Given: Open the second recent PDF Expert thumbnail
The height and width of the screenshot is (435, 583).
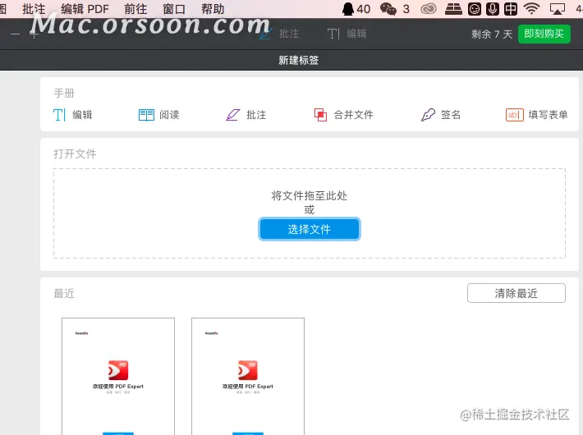Looking at the screenshot, I should [248, 376].
